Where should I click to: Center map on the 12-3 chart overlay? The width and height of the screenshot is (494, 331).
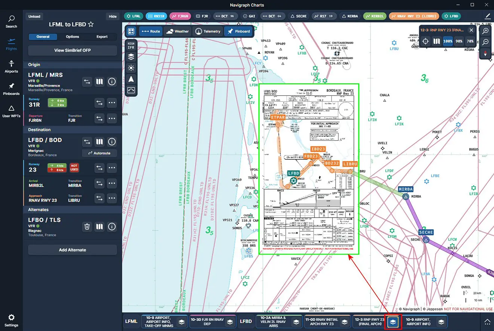point(425,41)
